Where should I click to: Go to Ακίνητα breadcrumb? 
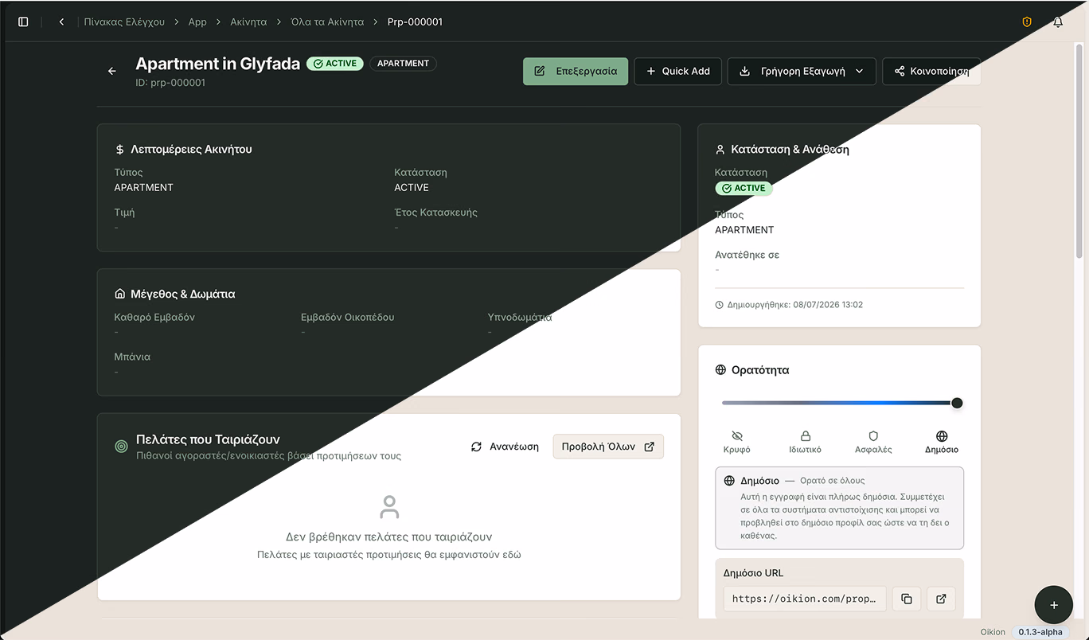pos(248,21)
